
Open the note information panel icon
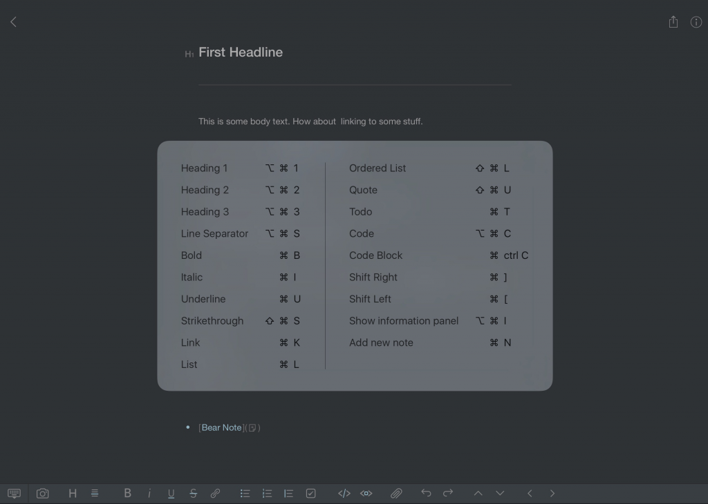point(696,21)
